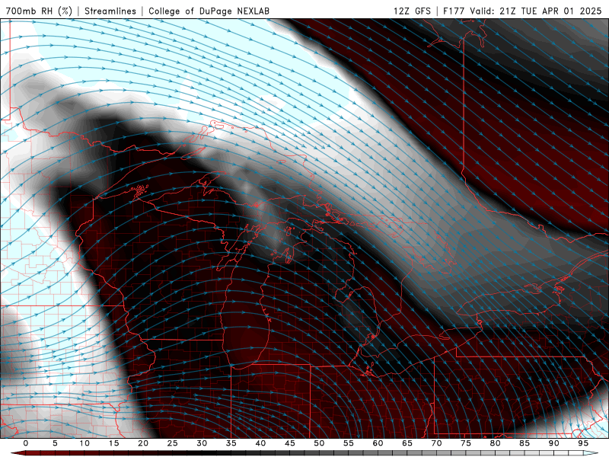This screenshot has width=609, height=457.
Task: Click the "15" value on the RH scale
Action: (x=113, y=443)
